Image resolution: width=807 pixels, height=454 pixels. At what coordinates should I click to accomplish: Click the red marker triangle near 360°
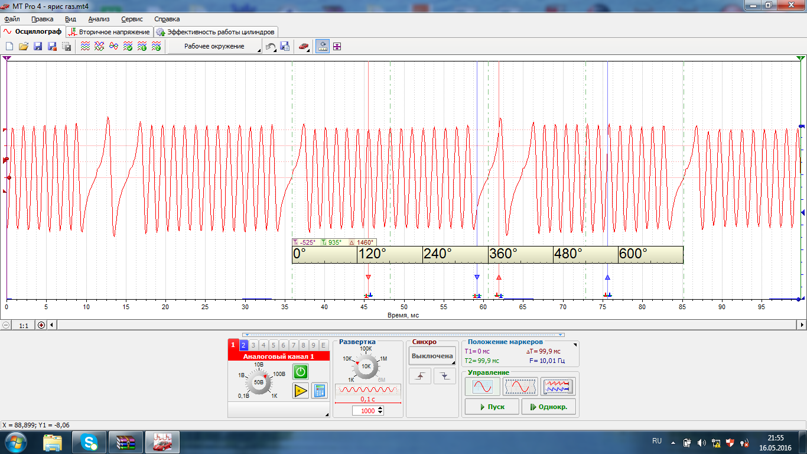499,277
